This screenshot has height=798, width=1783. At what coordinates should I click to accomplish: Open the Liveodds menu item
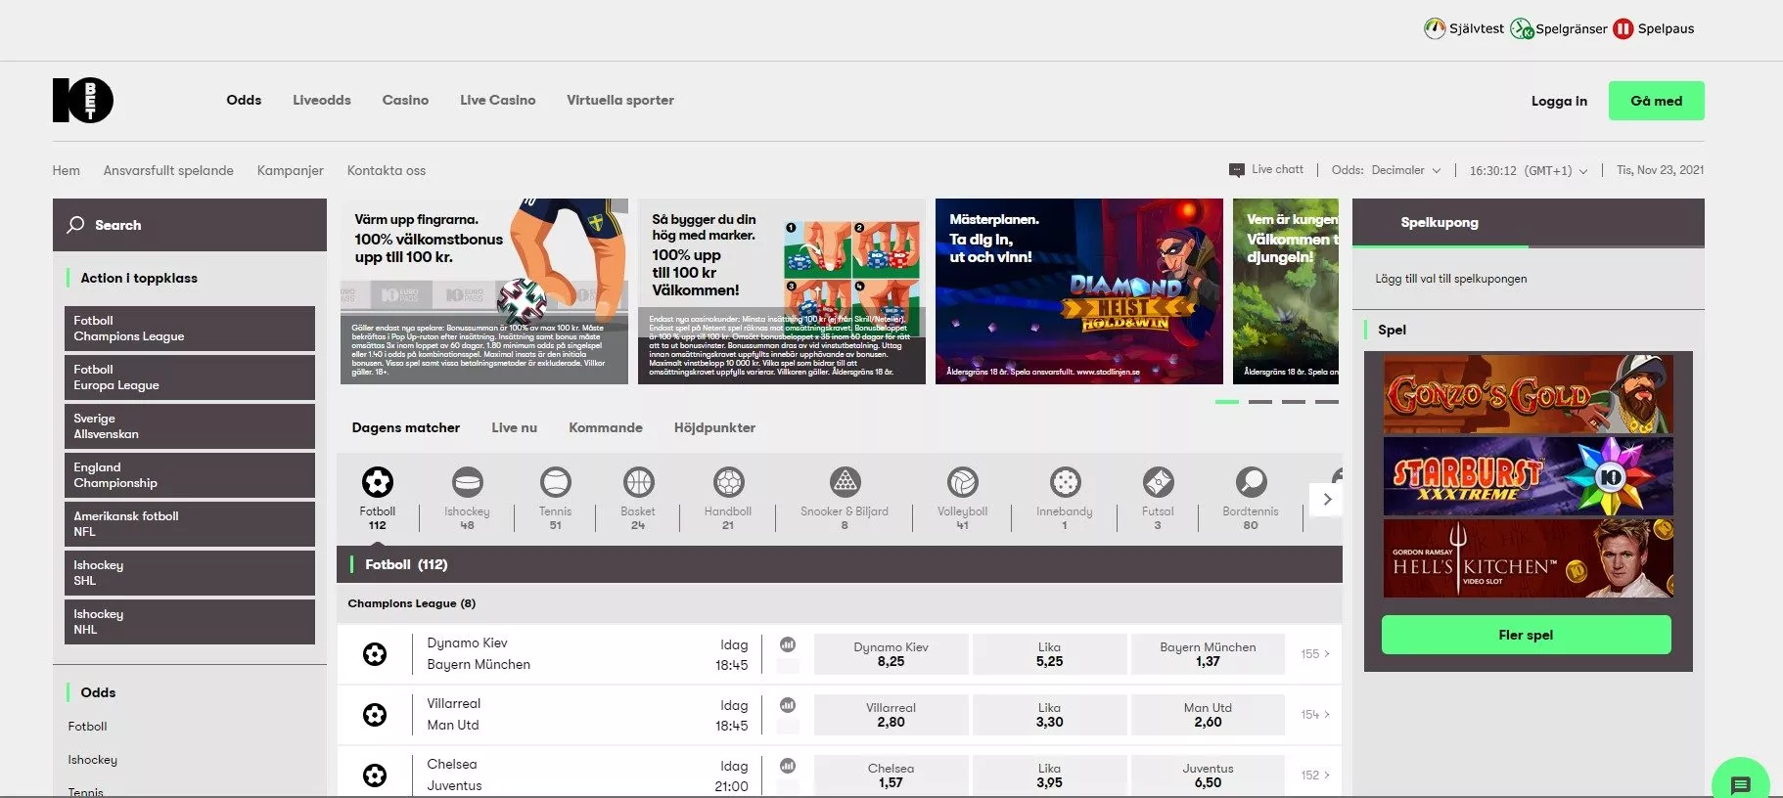322,100
